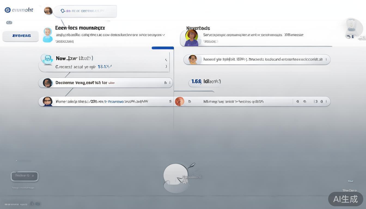Click the search input field at top
This screenshot has height=209, width=366.
[85, 11]
